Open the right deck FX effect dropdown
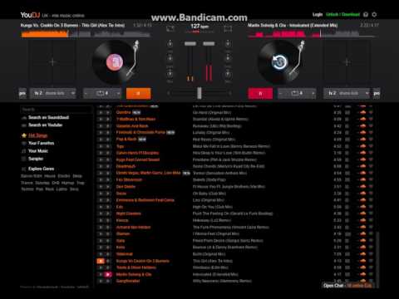Screen dimensions: 399x299 (x=347, y=93)
